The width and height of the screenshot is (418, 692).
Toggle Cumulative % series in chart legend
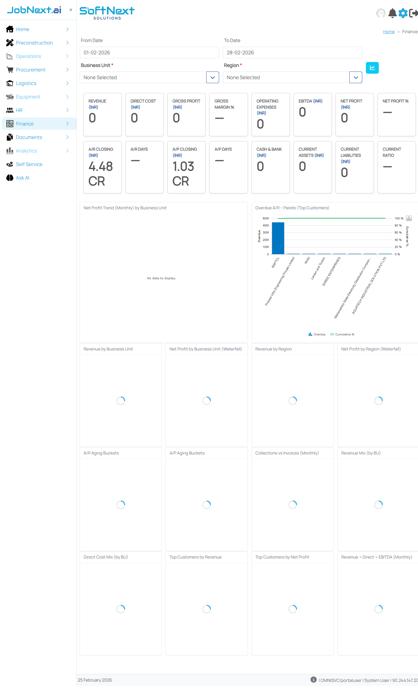(342, 334)
